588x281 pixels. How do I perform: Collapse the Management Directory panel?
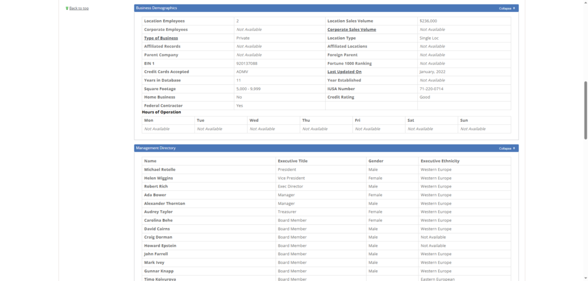[x=507, y=148]
